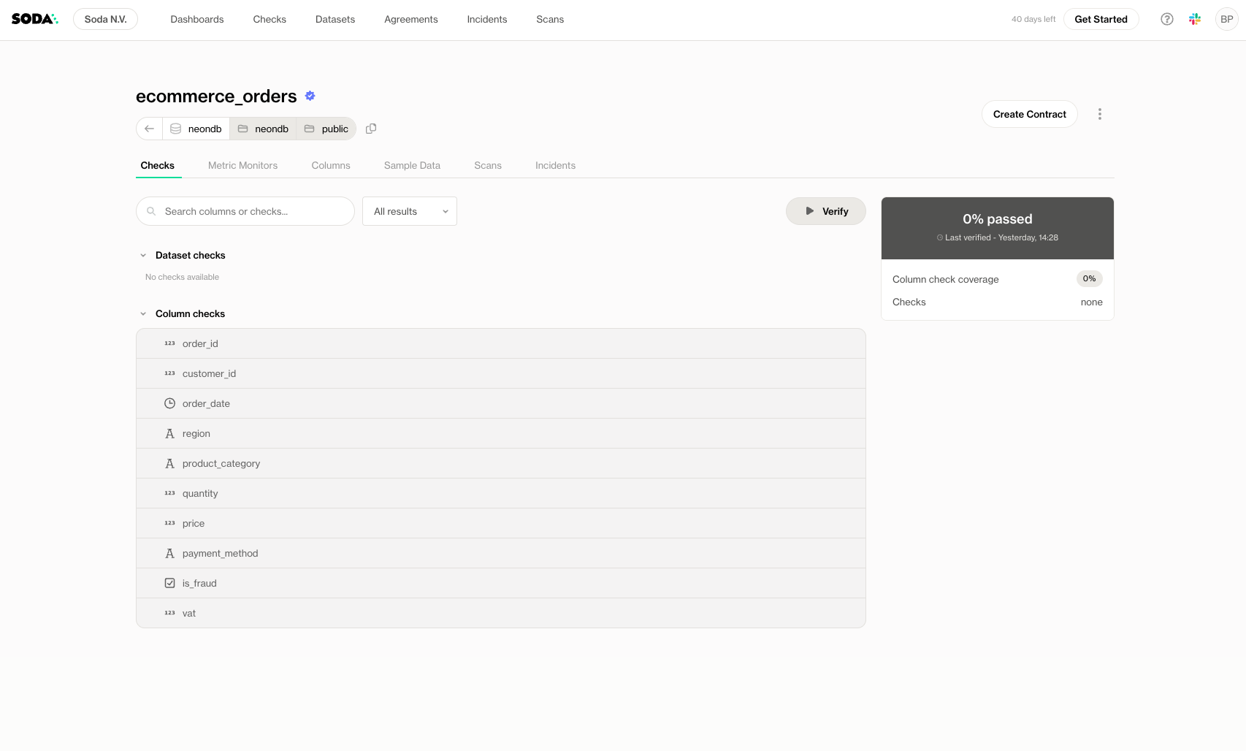Open the BP user avatar menu
The height and width of the screenshot is (751, 1246).
[x=1226, y=19]
